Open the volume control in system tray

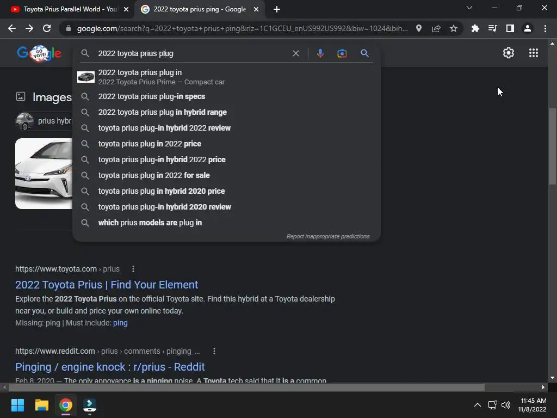[x=505, y=405]
